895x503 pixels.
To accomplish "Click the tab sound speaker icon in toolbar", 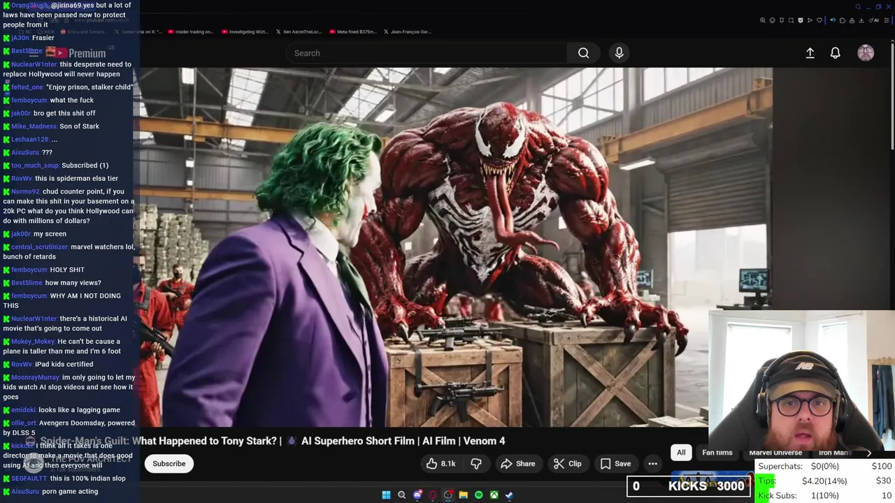I will [833, 20].
